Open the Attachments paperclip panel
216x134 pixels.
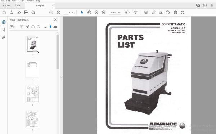coord(4,37)
